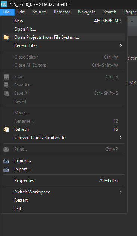137x236 pixels.
Task: Open the Switch Workspace entry
Action: point(64,192)
